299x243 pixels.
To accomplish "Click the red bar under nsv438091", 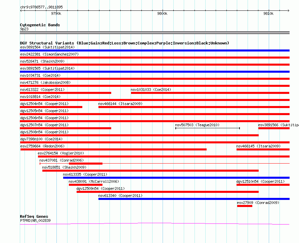I will (86, 185).
